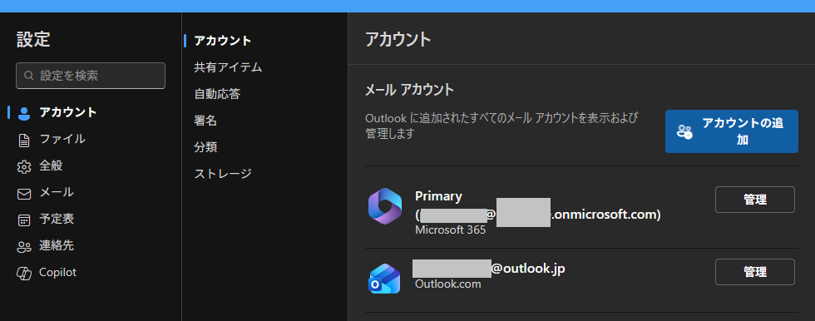This screenshot has width=815, height=321.
Task: Click the Outlook.com account logo
Action: tap(384, 279)
